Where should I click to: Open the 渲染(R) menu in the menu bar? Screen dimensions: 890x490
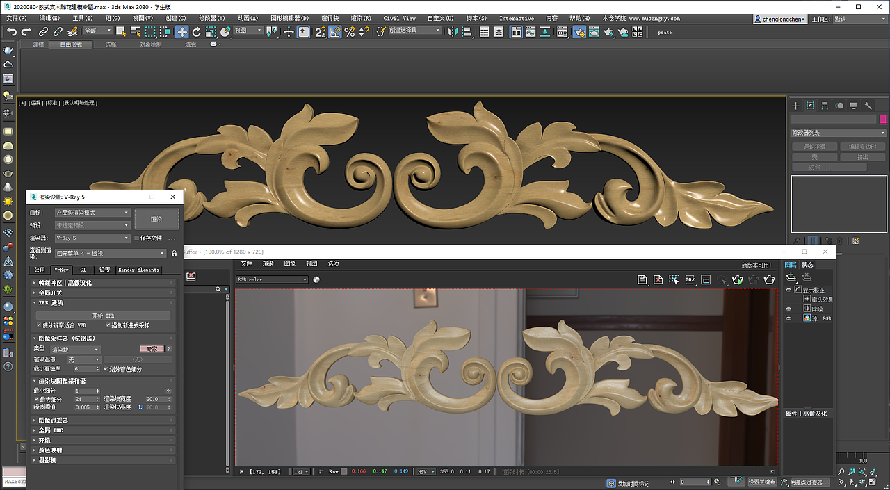click(x=360, y=18)
